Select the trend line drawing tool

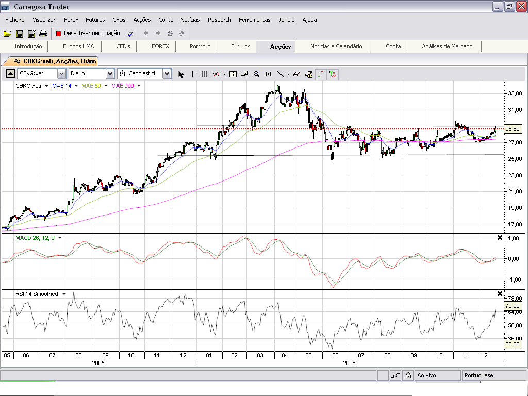pyautogui.click(x=281, y=74)
